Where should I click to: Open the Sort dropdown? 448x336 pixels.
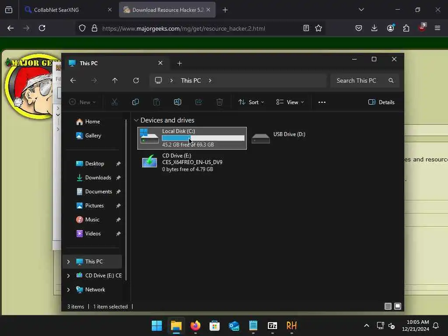tap(251, 102)
